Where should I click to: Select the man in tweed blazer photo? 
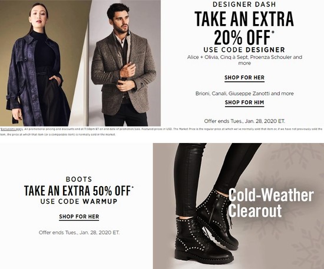(125, 63)
